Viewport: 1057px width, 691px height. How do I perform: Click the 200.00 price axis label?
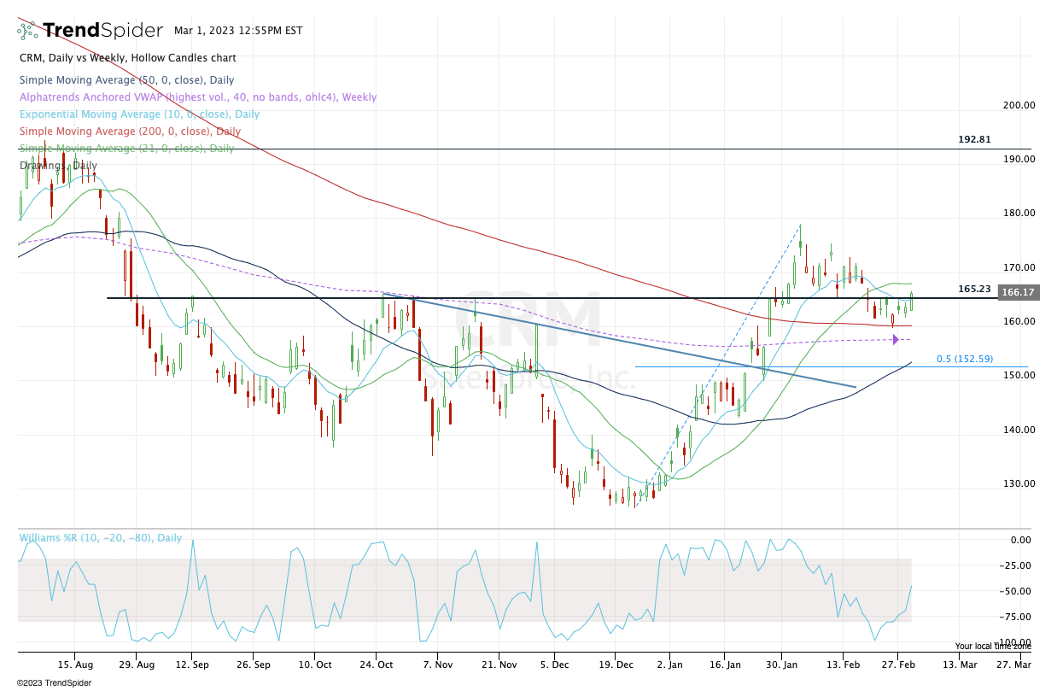[1019, 106]
